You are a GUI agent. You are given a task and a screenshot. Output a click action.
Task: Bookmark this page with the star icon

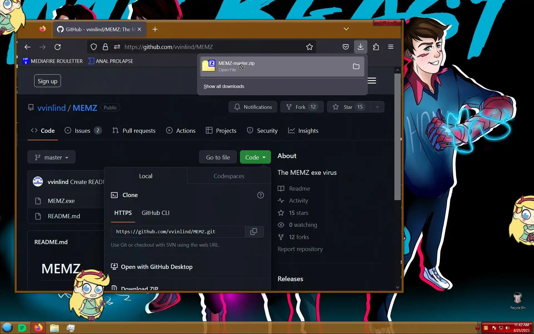pyautogui.click(x=309, y=47)
